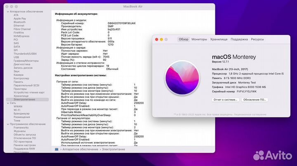Click the full charge capacity value 7045
This screenshot has width=297, height=166.
pyautogui.click(x=106, y=57)
